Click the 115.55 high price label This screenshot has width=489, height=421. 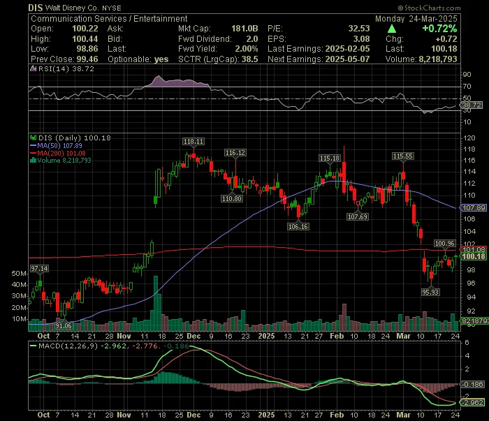(403, 156)
